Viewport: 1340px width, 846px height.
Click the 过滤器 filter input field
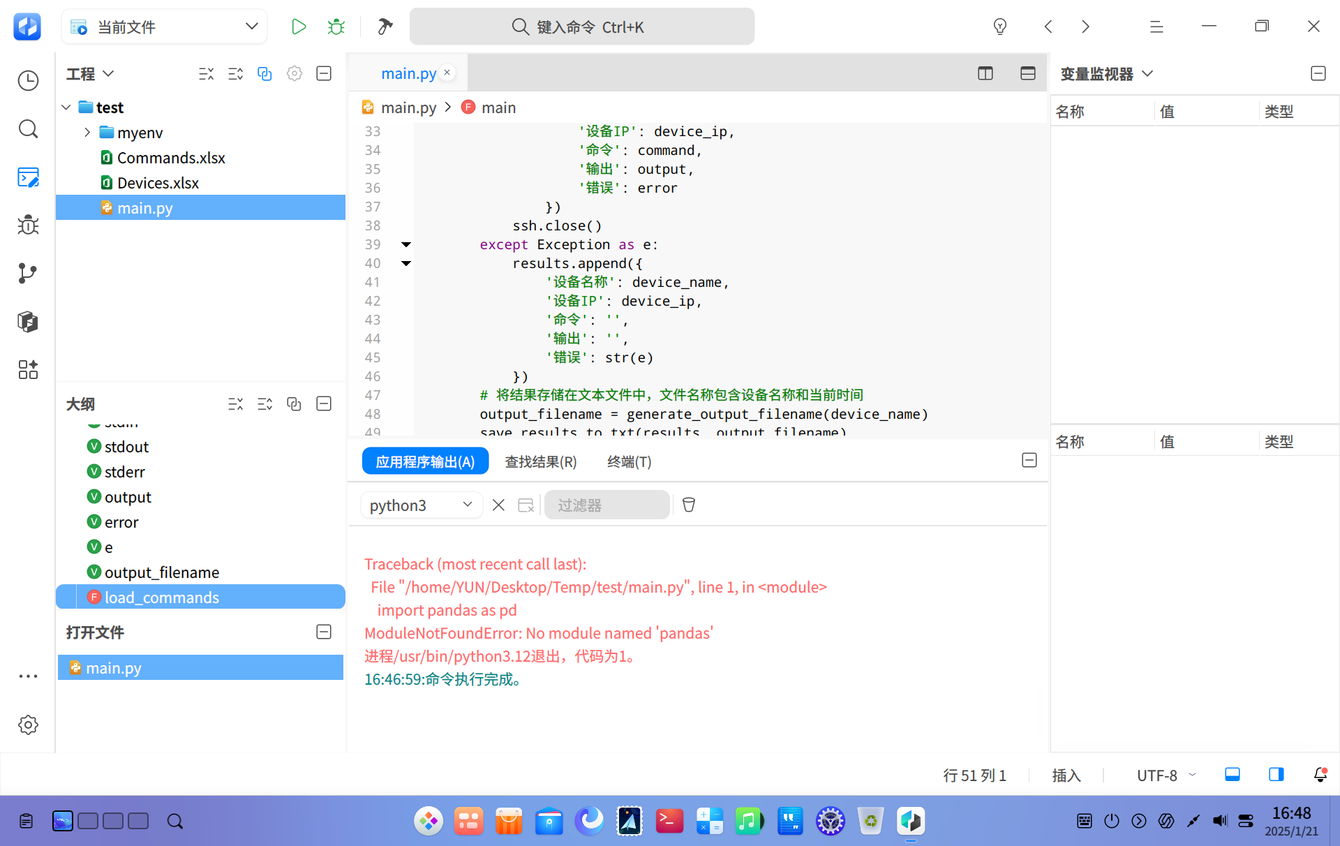pyautogui.click(x=606, y=505)
